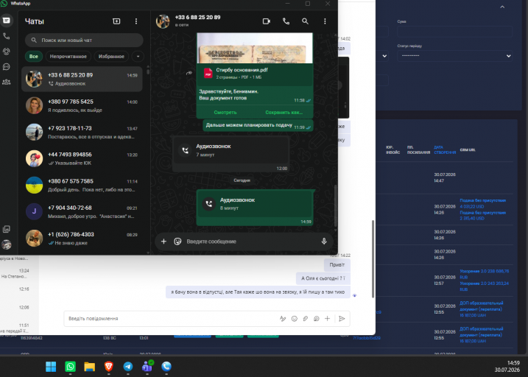This screenshot has height=377, width=528.
Task: Focus the Введите сообщение input
Action: pos(250,242)
